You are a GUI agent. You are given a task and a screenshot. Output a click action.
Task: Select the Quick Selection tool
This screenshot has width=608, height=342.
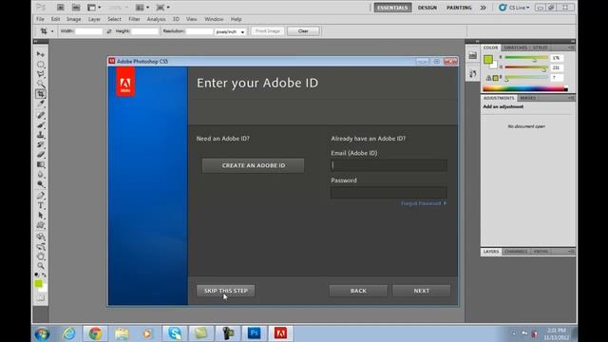(x=40, y=84)
